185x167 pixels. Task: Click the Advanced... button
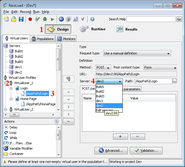coord(111,151)
